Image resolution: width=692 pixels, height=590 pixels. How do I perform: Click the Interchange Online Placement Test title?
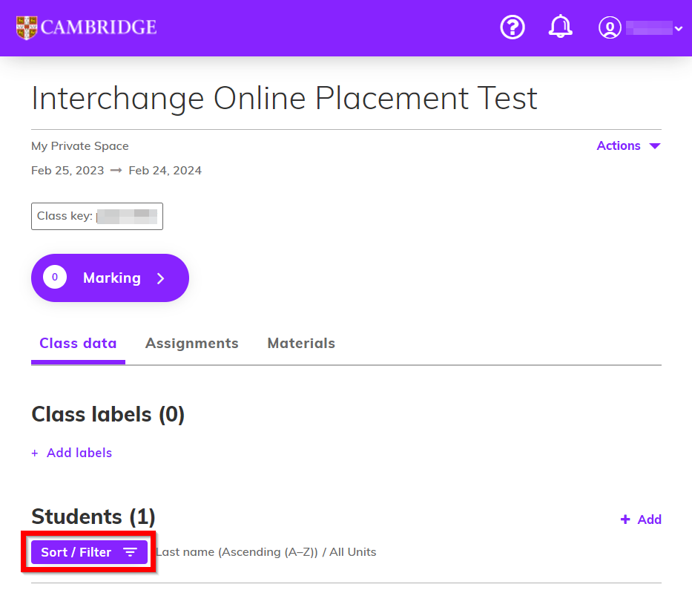coord(285,98)
